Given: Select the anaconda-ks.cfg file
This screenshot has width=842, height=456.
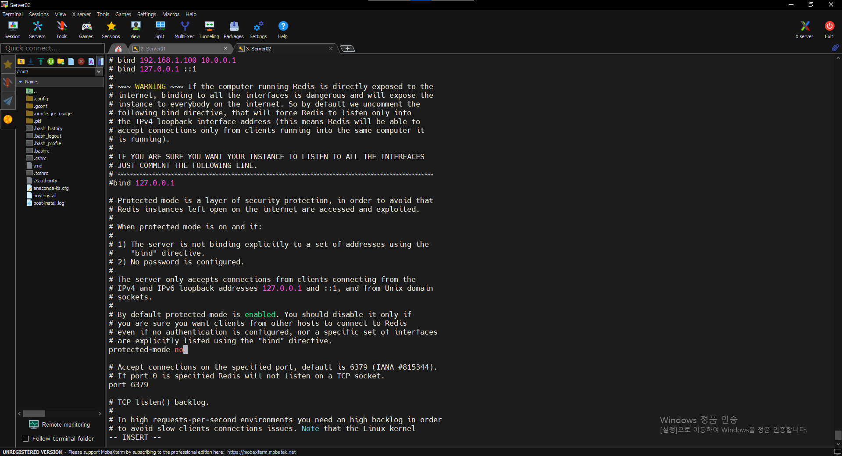Looking at the screenshot, I should coord(48,188).
